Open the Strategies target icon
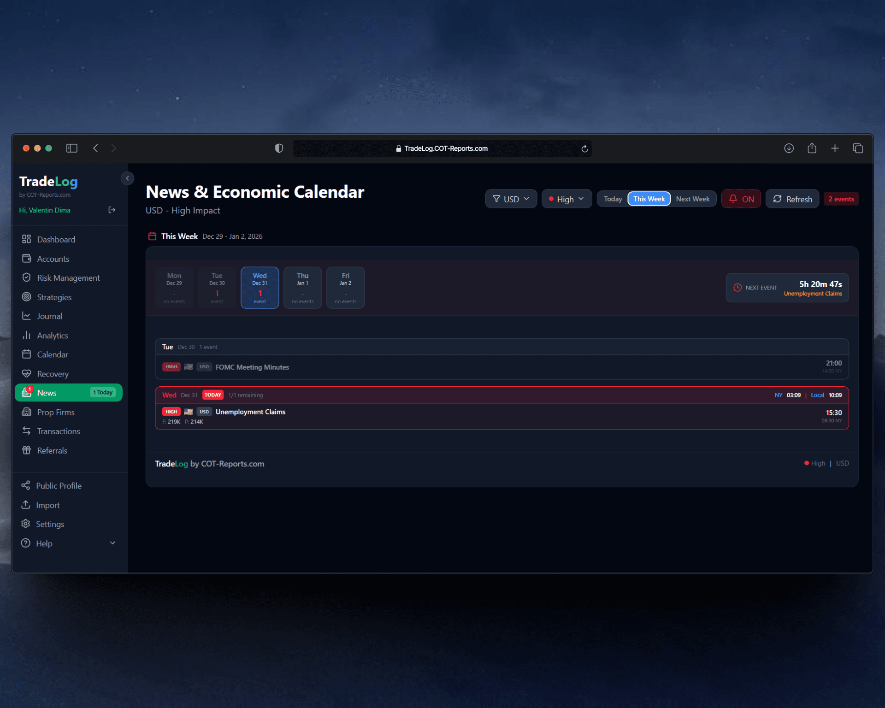 click(27, 297)
